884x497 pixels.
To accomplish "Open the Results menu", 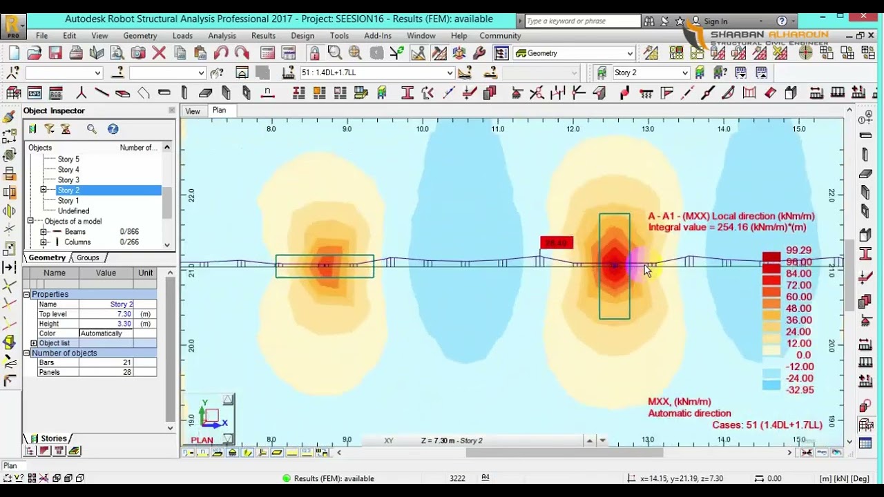I will tap(263, 36).
